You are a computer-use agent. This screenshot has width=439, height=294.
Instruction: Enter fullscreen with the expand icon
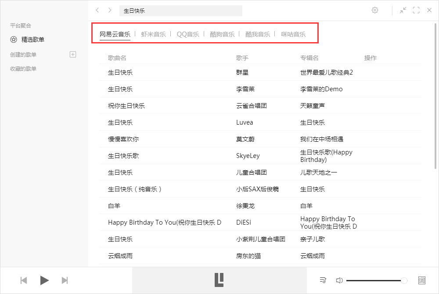pos(416,10)
